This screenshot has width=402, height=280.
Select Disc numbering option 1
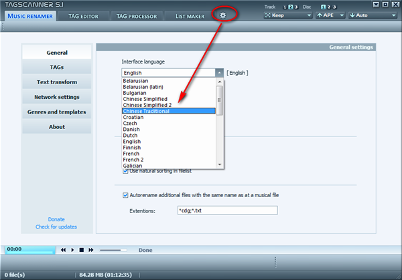[x=324, y=7]
